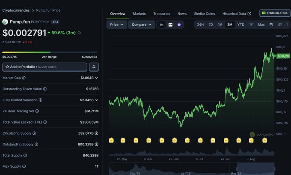
Task: Open the Markets tab
Action: pos(139,14)
